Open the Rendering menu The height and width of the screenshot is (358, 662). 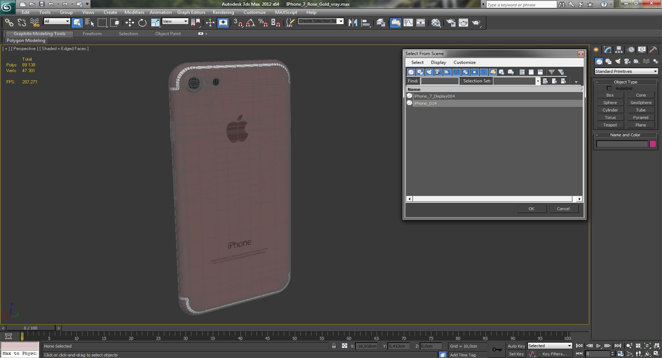(x=223, y=13)
